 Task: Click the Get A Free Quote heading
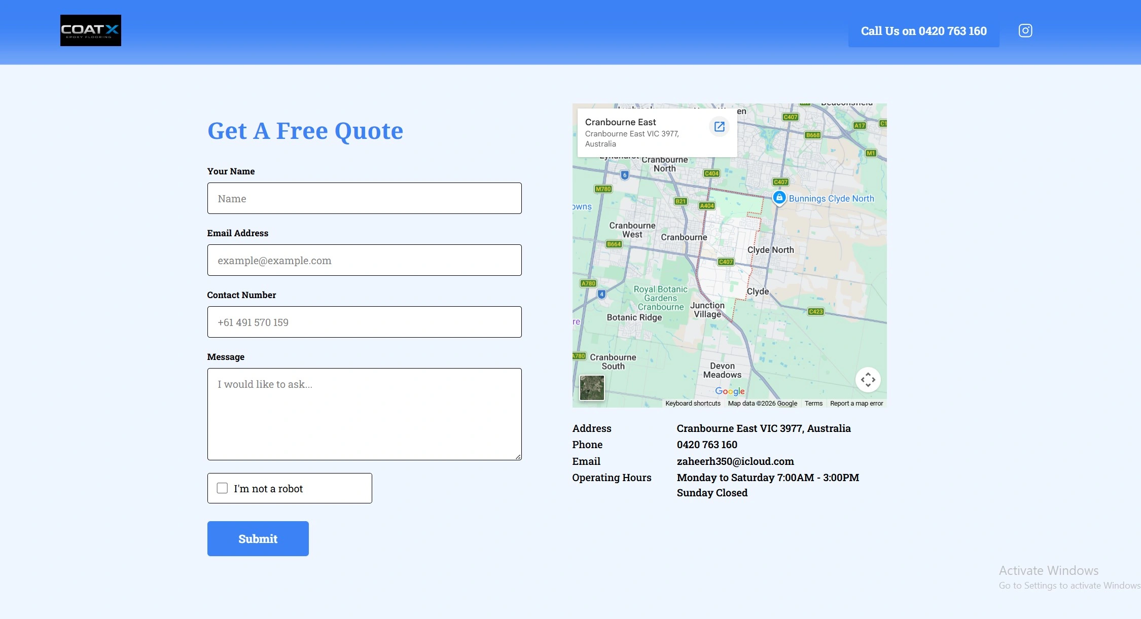point(305,131)
